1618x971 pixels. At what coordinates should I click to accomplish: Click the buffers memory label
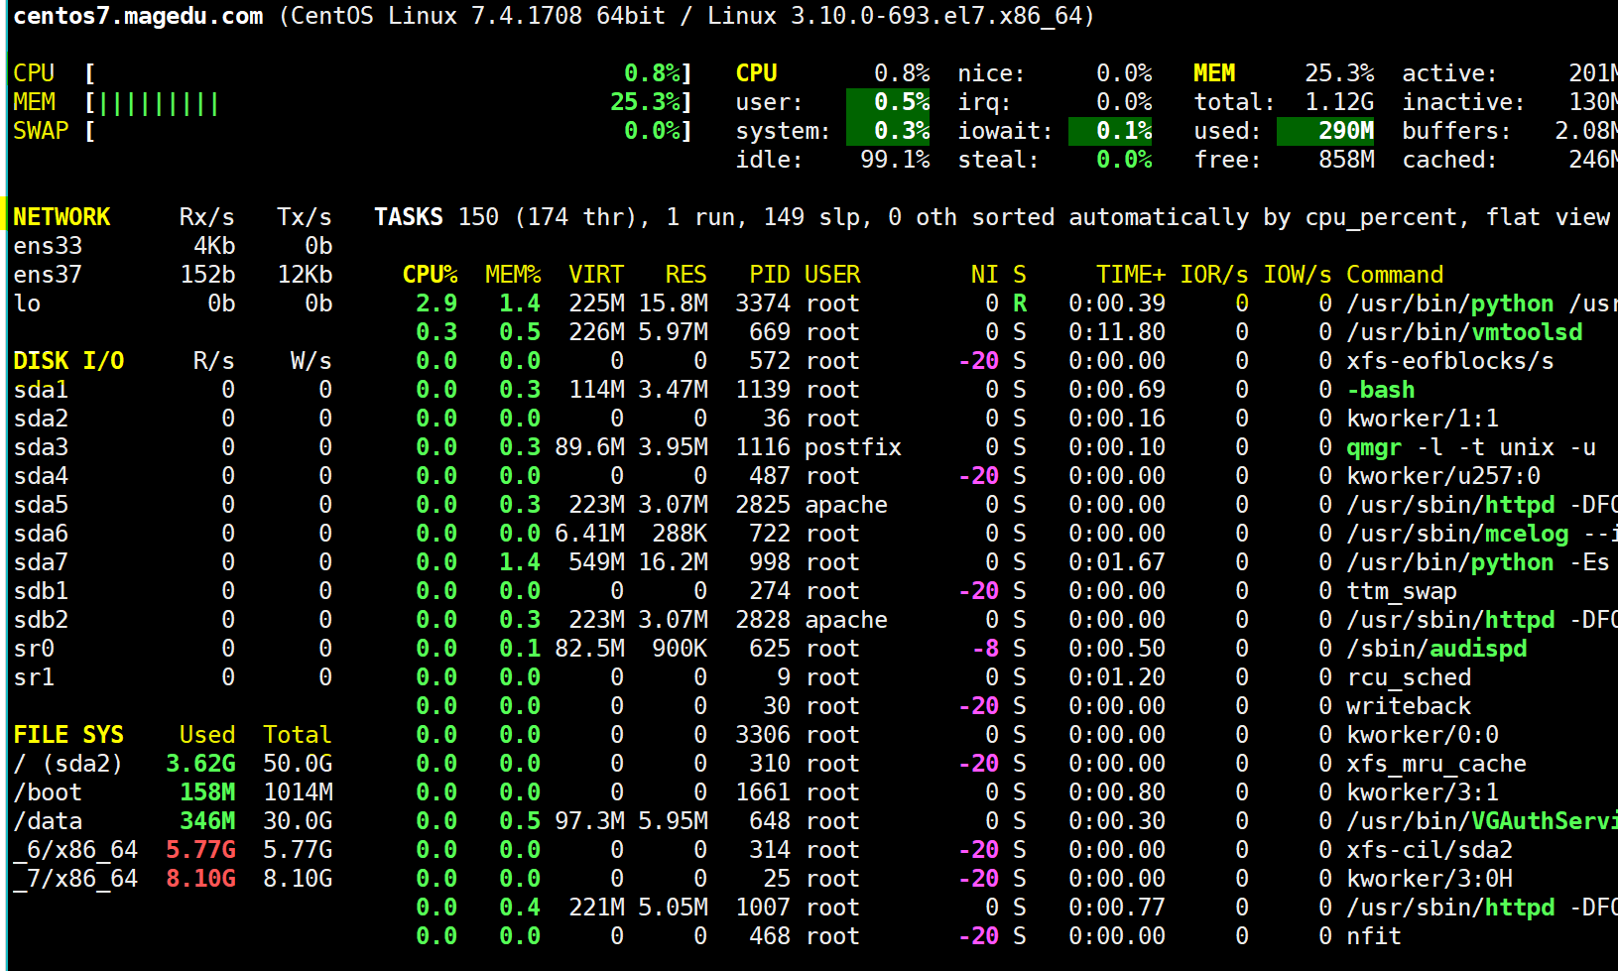(x=1456, y=131)
